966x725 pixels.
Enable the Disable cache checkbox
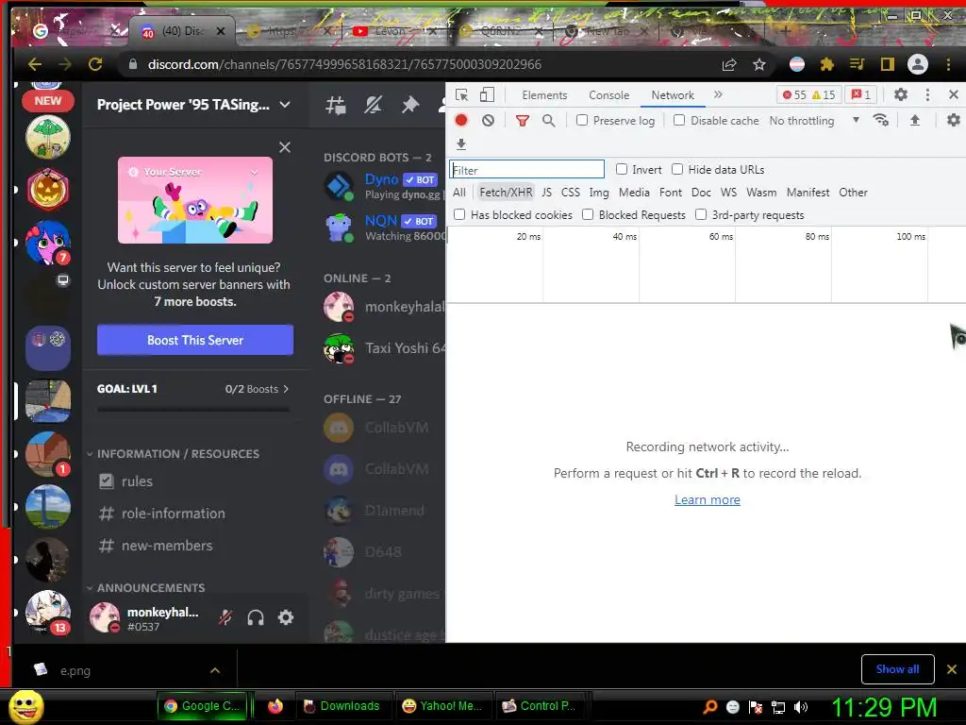pos(679,120)
